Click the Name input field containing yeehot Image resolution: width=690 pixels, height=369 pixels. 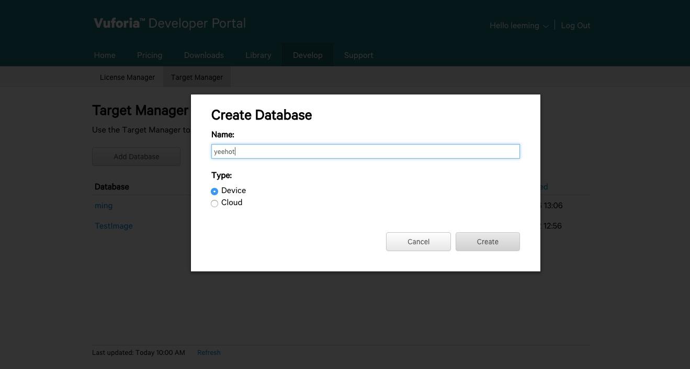pyautogui.click(x=365, y=151)
